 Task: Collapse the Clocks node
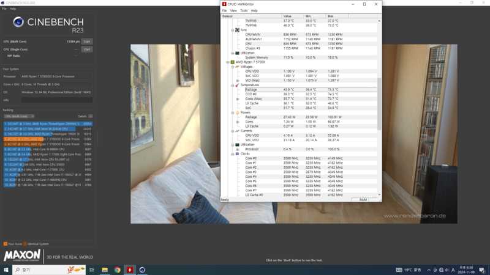233,154
